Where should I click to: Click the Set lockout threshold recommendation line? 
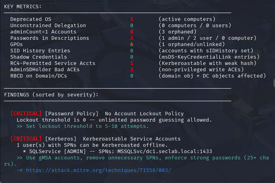pos(82,126)
